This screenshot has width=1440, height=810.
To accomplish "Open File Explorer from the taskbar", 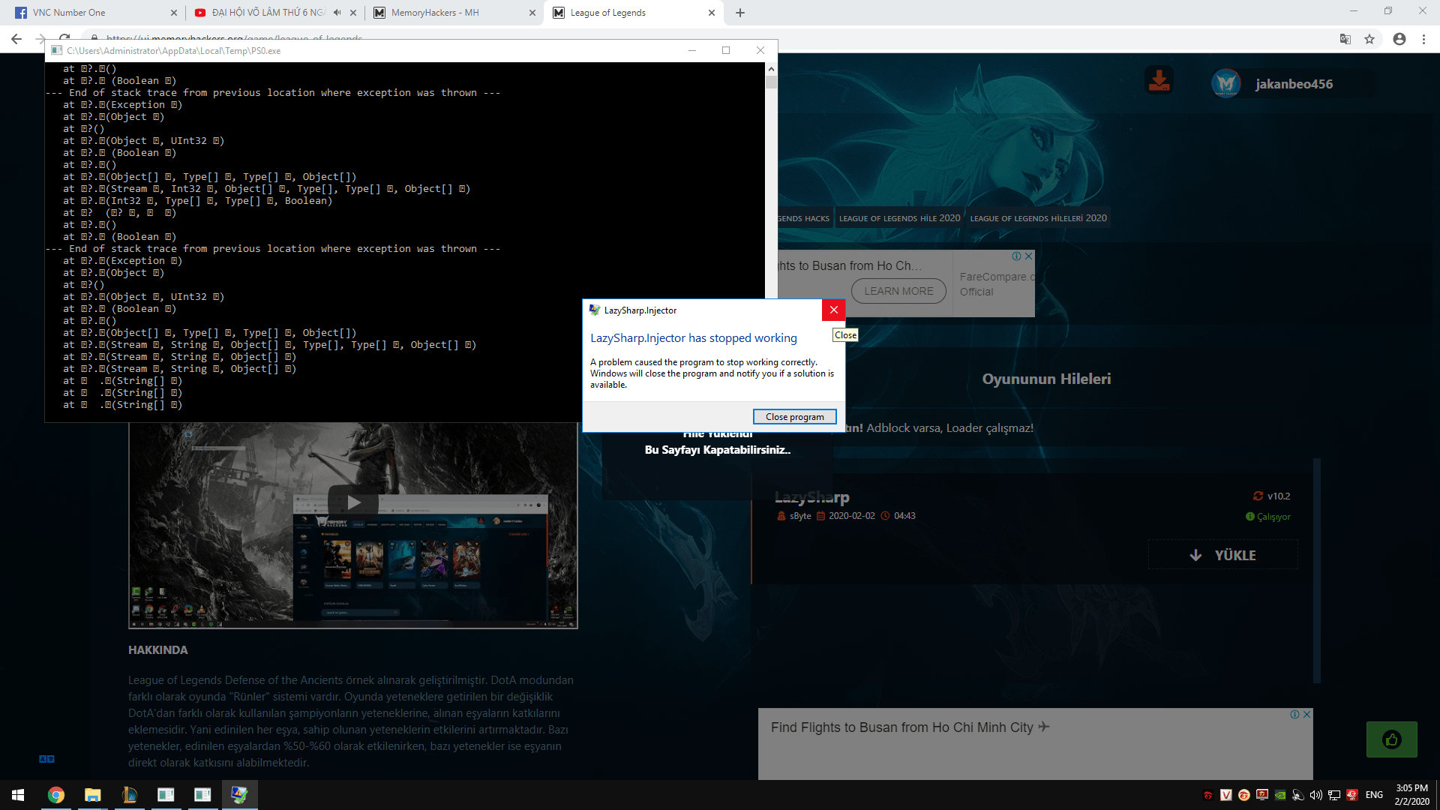I will point(92,795).
